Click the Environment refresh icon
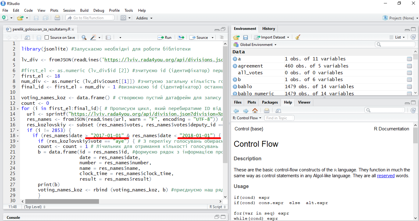419x221 pixels. (x=413, y=37)
